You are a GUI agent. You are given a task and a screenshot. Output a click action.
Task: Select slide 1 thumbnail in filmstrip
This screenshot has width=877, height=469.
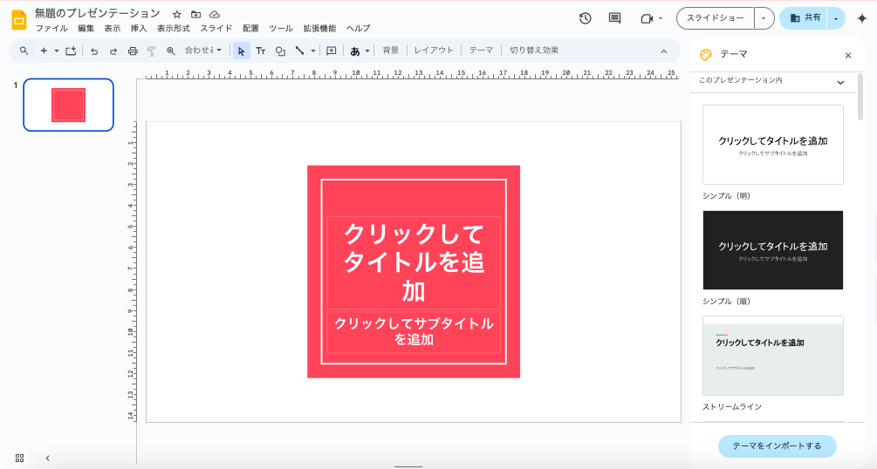tap(68, 105)
